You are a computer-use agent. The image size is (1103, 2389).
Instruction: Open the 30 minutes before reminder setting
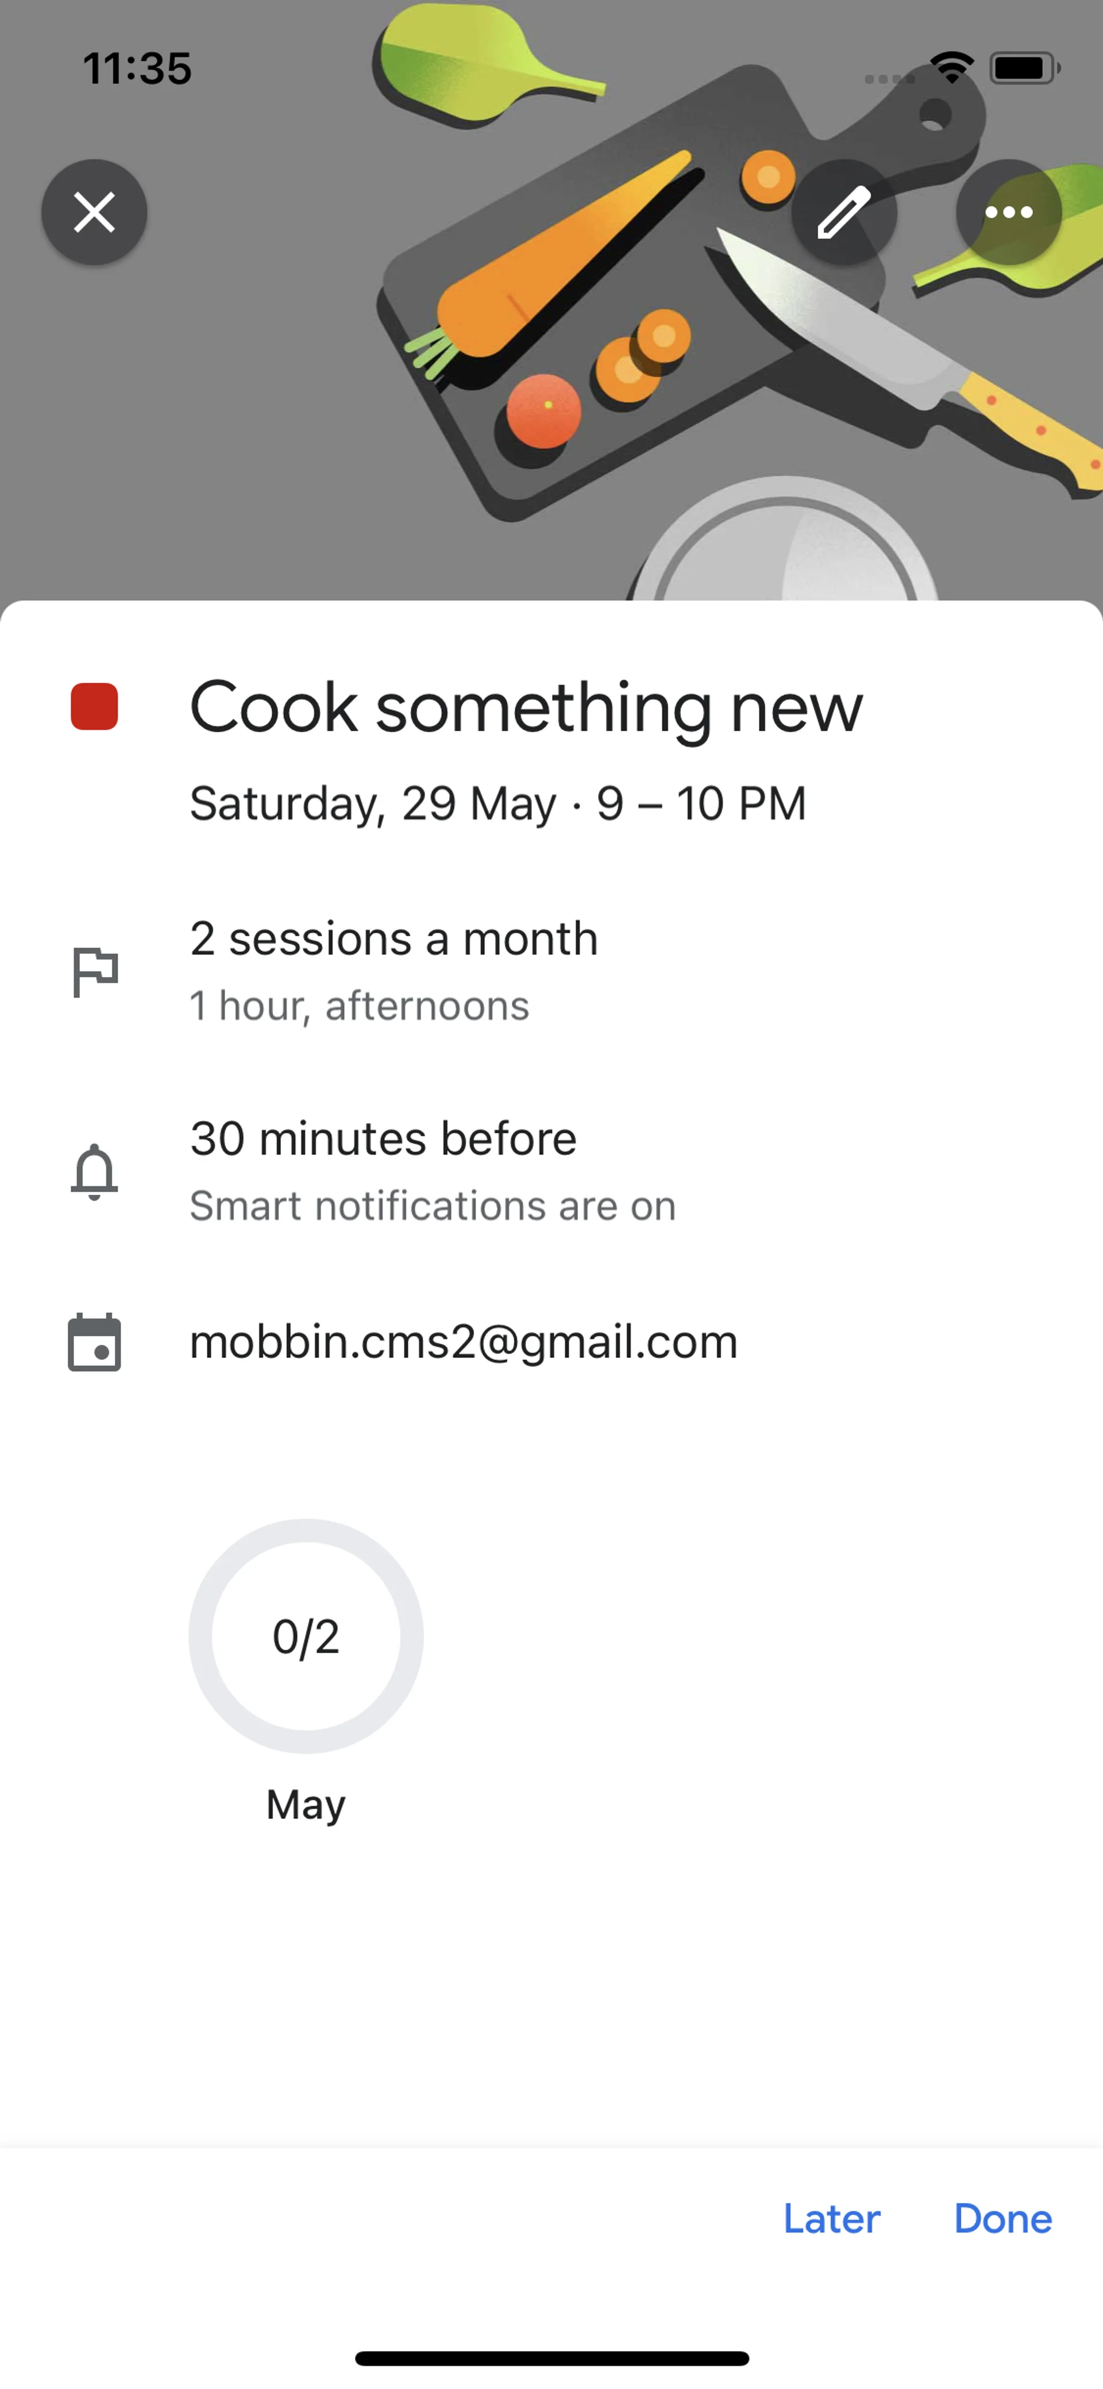(x=383, y=1139)
